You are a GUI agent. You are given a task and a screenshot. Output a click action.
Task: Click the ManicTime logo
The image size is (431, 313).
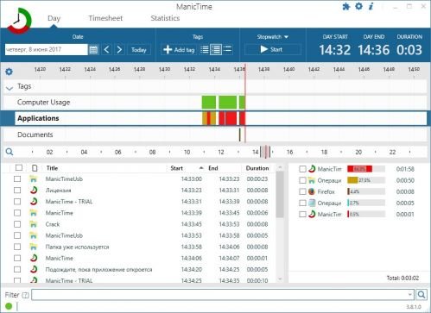pos(18,21)
